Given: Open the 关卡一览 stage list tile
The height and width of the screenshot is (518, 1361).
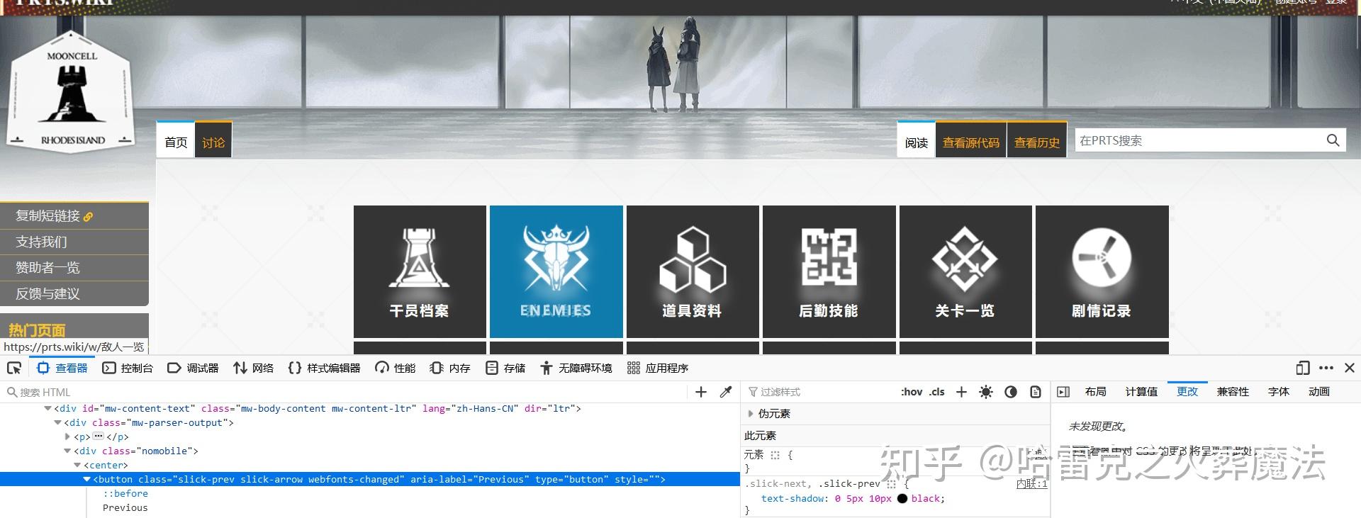Looking at the screenshot, I should tap(965, 271).
